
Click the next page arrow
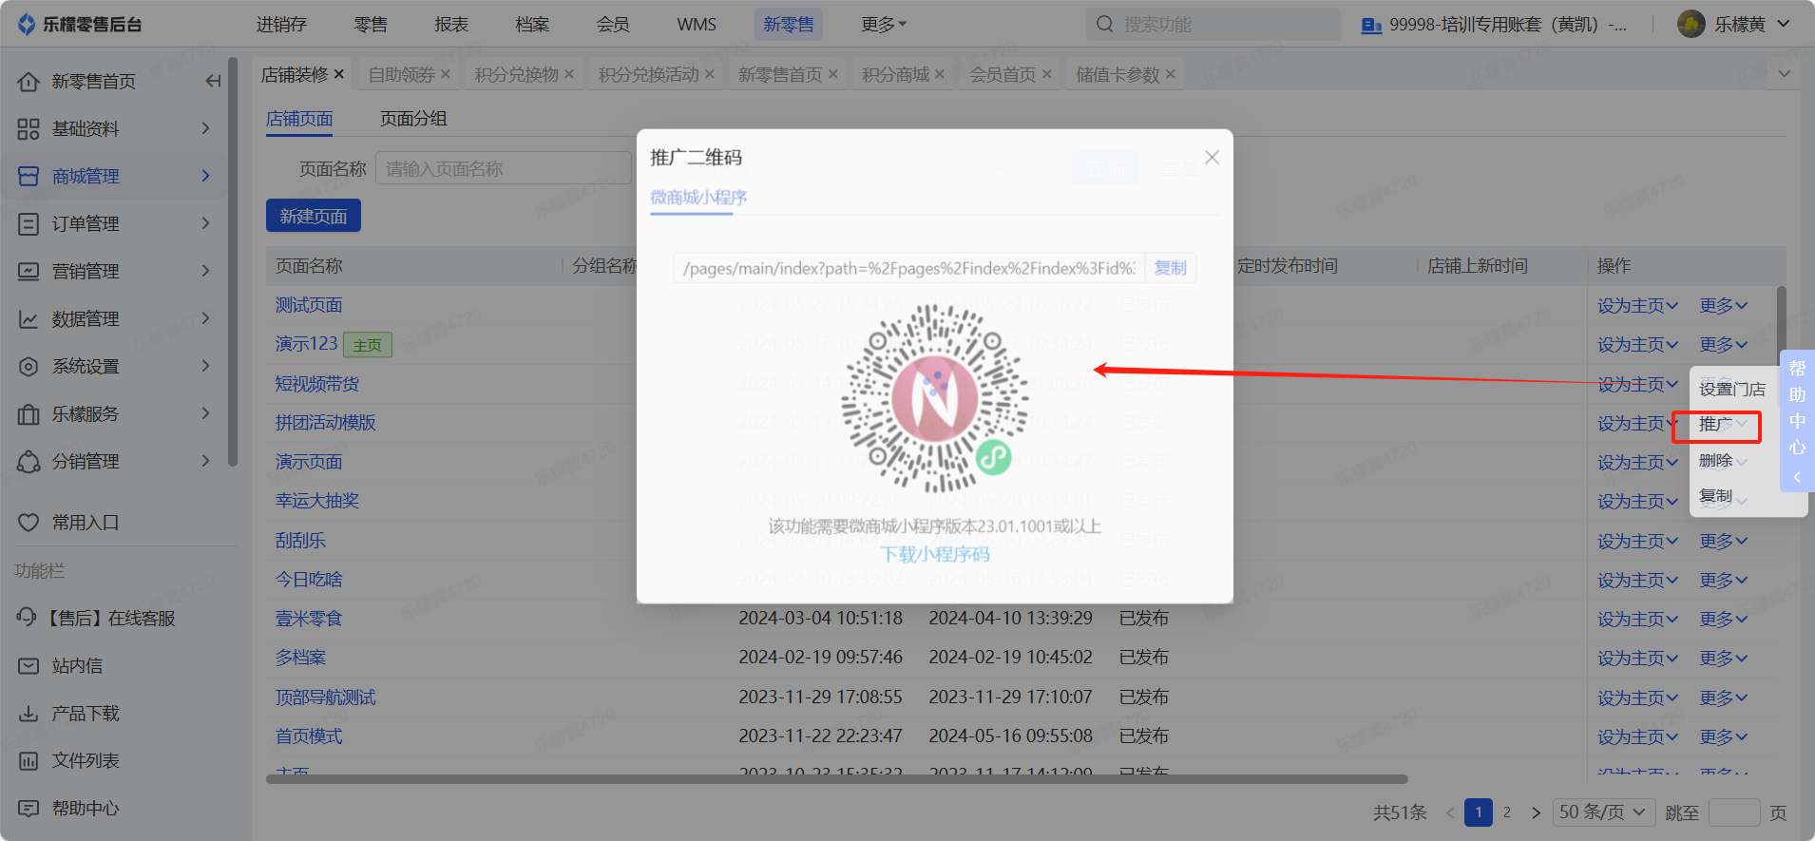[1536, 812]
